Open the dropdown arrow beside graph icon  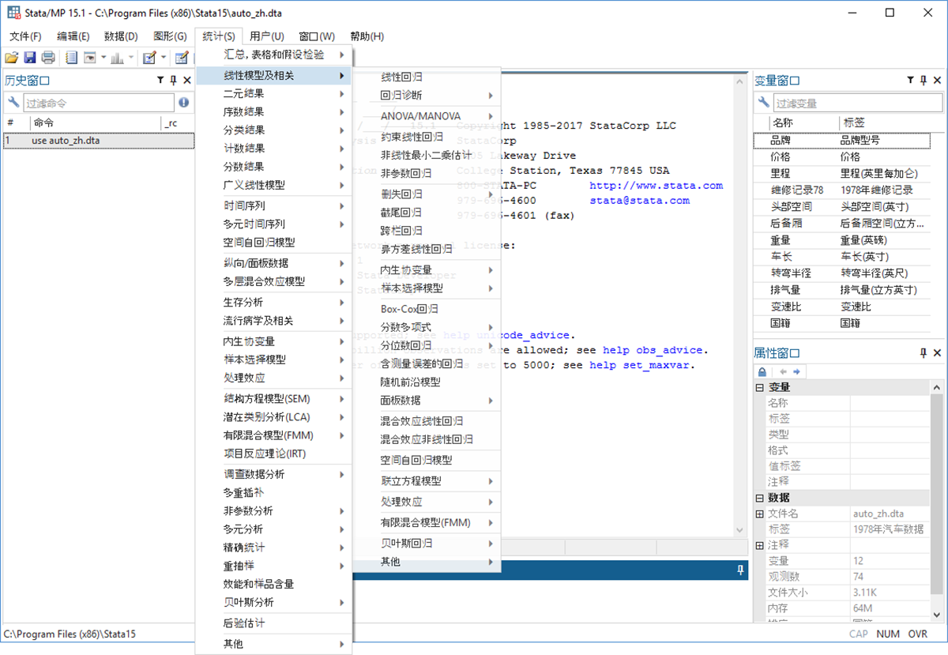130,58
